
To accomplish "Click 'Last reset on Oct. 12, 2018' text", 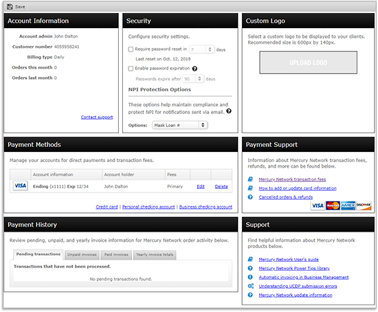I will pos(163,59).
